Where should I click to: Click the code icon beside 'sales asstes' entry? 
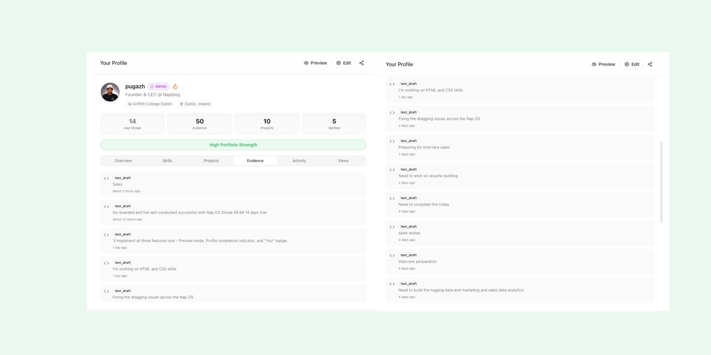pos(392,227)
